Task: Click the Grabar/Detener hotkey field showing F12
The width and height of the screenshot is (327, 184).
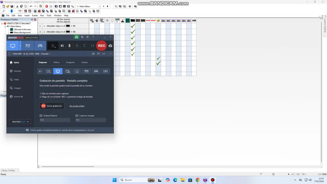Action: [x=55, y=120]
